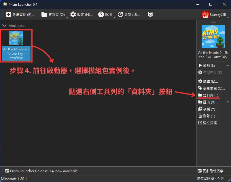Expand the 啟動 launch dropdown arrow
This screenshot has width=231, height=182.
coord(228,66)
